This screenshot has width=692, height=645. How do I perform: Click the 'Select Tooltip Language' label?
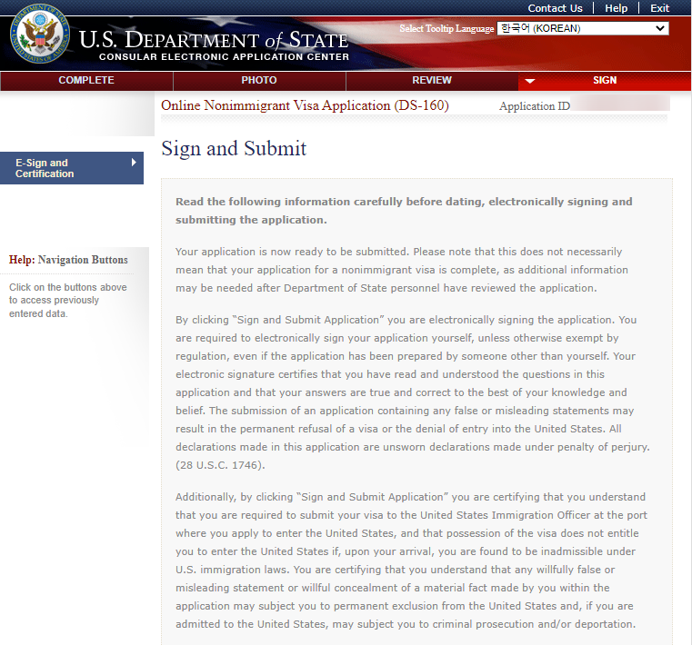coord(446,29)
